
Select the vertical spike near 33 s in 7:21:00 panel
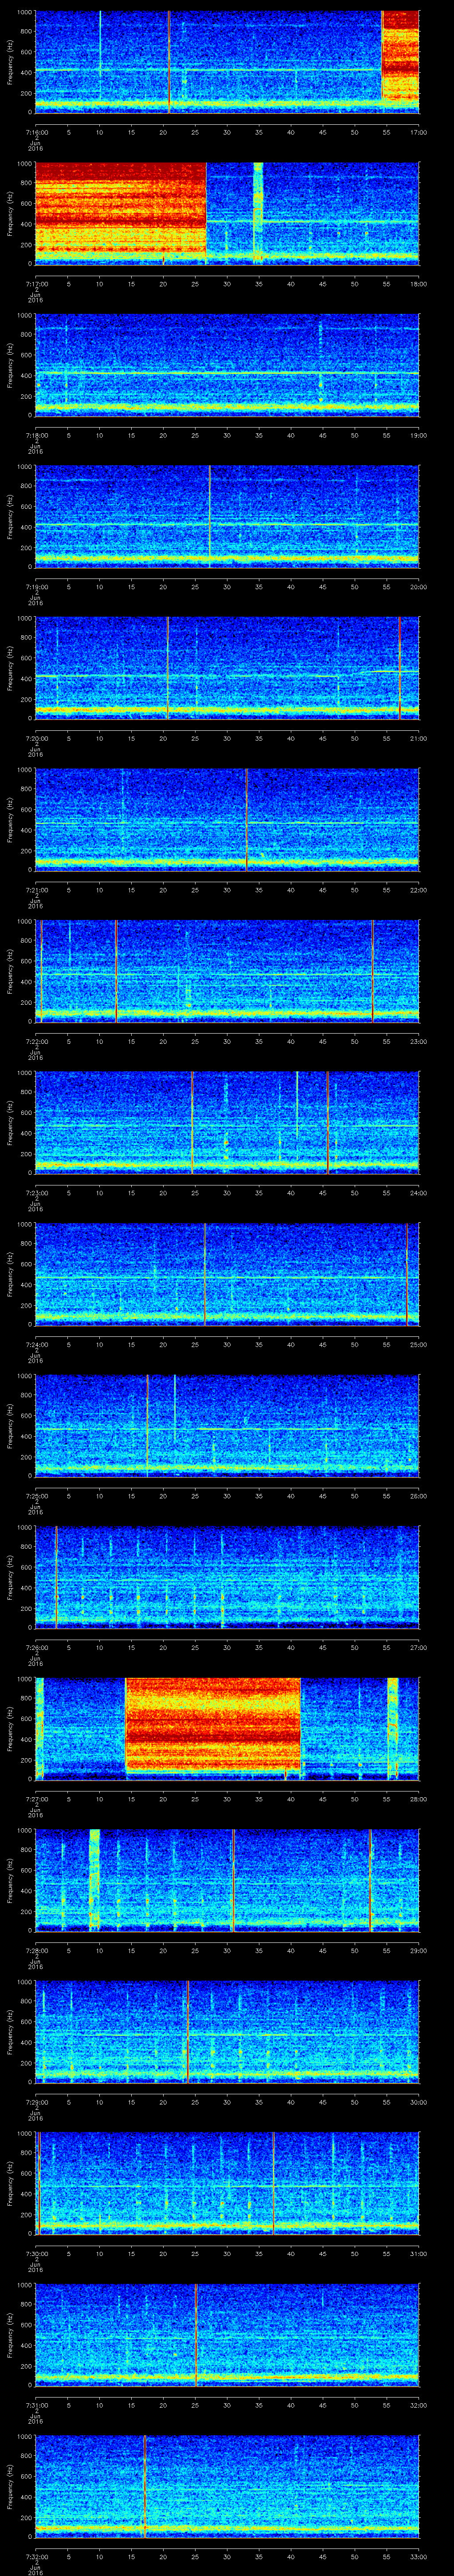(x=247, y=819)
